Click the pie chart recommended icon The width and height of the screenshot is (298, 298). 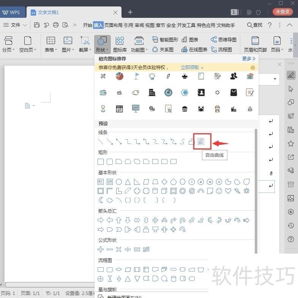(x=119, y=76)
